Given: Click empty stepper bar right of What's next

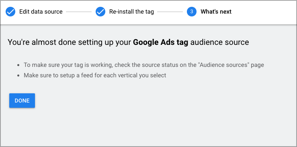Looking at the screenshot, I should pos(263,12).
